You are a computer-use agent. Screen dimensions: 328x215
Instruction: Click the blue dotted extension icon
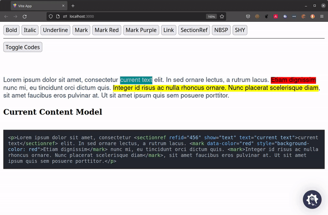coord(294,16)
